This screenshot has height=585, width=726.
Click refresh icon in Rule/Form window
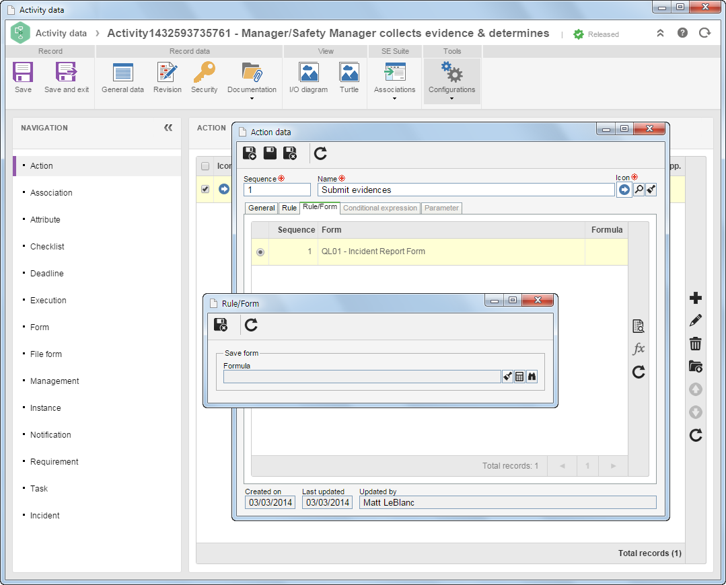click(x=252, y=325)
